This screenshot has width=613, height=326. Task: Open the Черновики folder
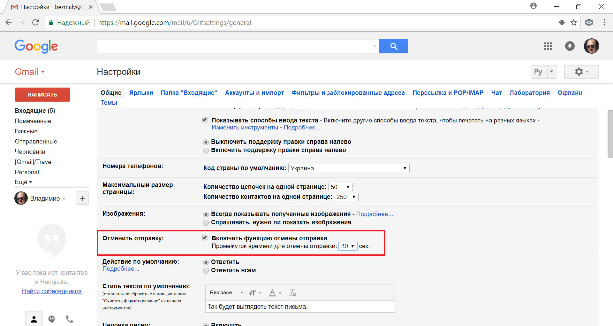30,152
